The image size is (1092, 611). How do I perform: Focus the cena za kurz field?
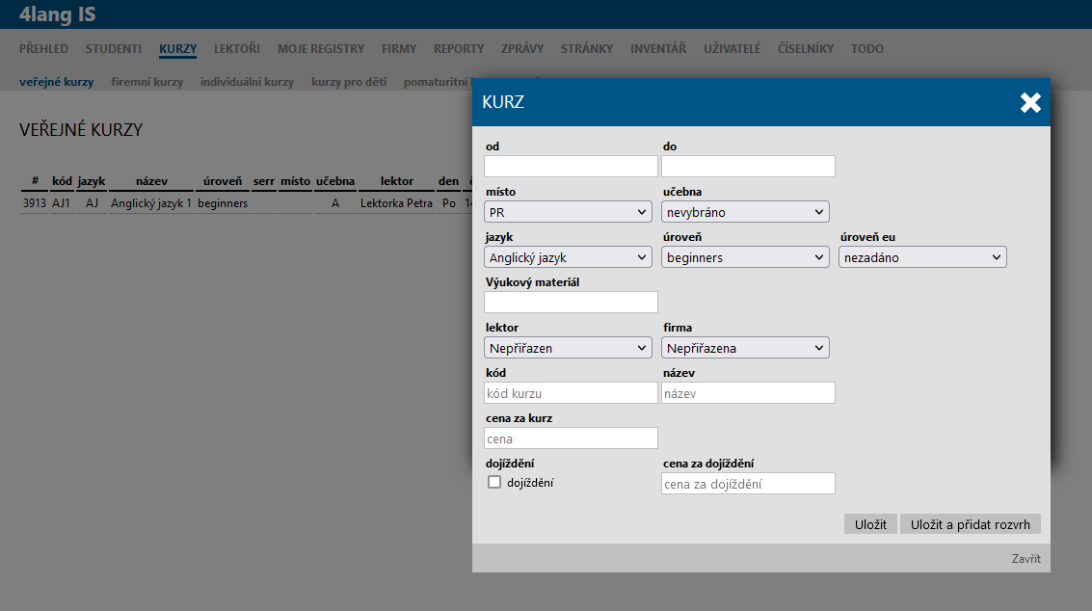pyautogui.click(x=571, y=438)
